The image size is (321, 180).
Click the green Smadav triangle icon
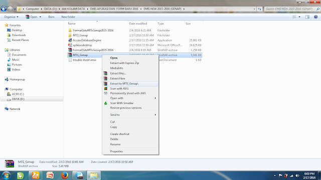(x=105, y=103)
